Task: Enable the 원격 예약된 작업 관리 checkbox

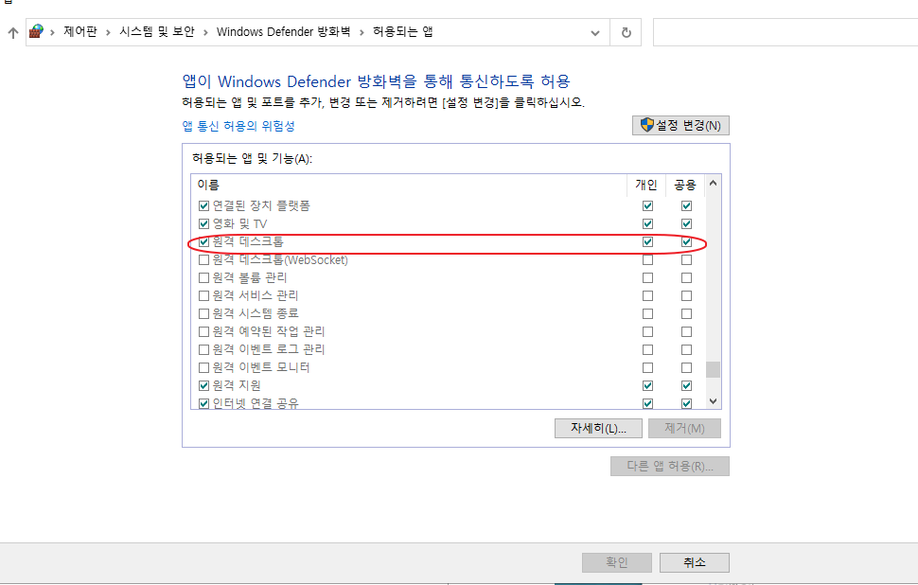Action: pyautogui.click(x=203, y=332)
